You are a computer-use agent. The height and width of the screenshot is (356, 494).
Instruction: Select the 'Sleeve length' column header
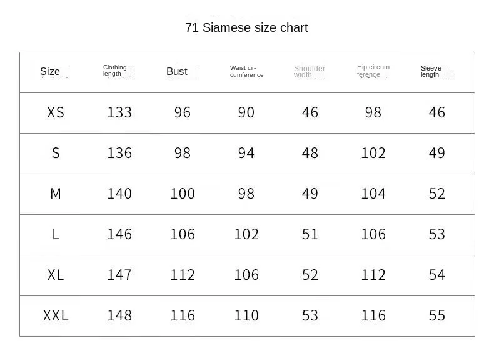pos(431,71)
